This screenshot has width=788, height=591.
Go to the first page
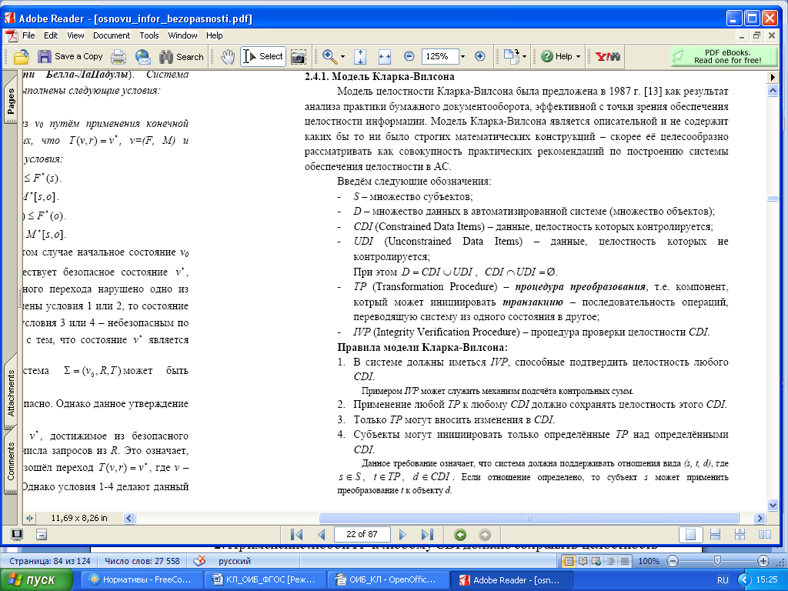(x=296, y=534)
